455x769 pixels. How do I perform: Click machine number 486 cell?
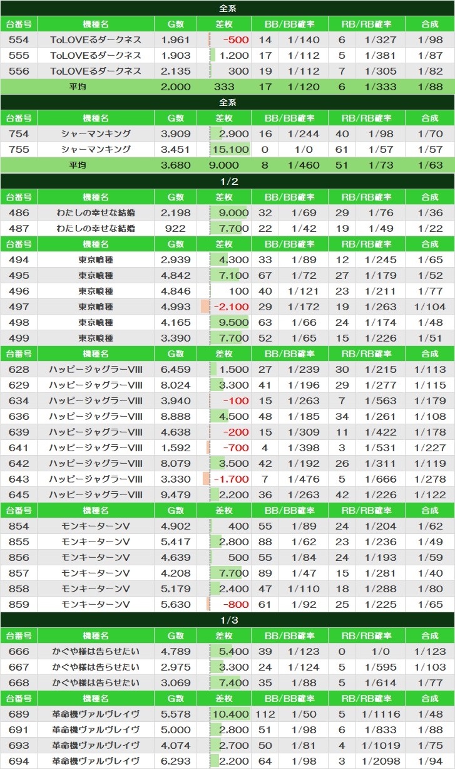tap(19, 212)
